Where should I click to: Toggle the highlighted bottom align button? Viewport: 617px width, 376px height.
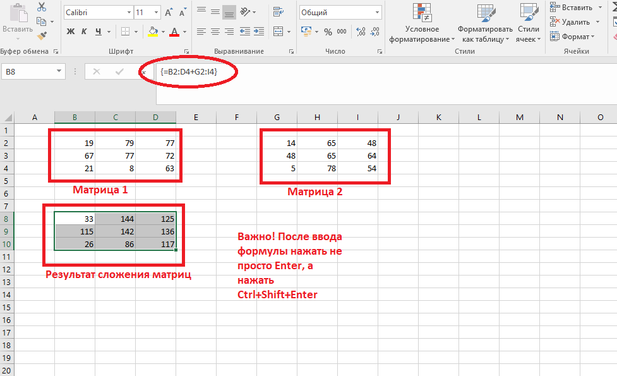tap(229, 12)
